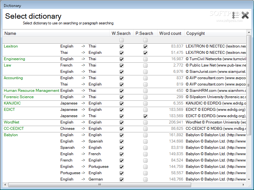
Task: Select the Accounting dictionary name
Action: (x=13, y=78)
